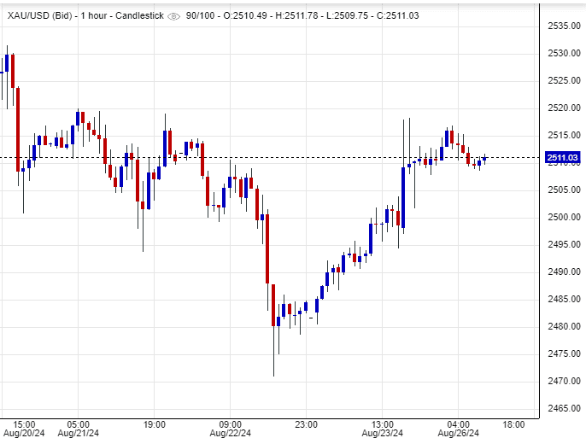
Task: Click the Aug/20/24 15:00 time label
Action: (23, 429)
